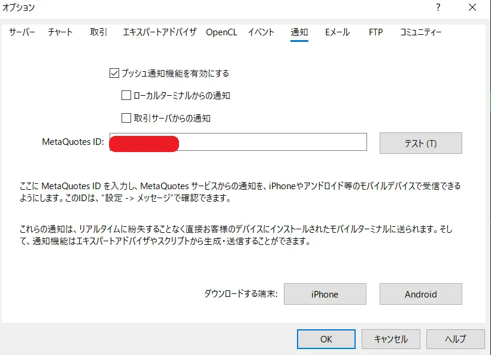Open the チャート tab

[x=60, y=33]
